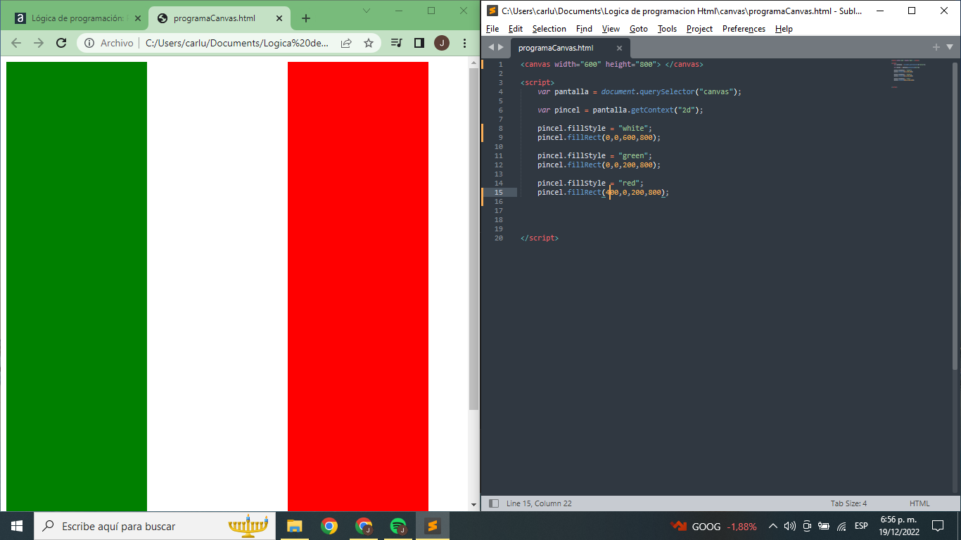Screen dimensions: 961x540
Task: Open the Chrome profile avatar J
Action: [442, 43]
